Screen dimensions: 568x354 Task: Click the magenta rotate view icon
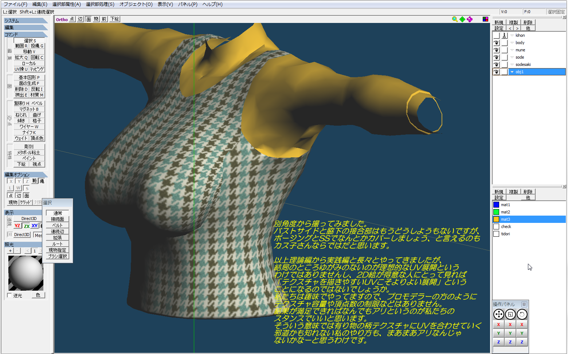tap(470, 19)
